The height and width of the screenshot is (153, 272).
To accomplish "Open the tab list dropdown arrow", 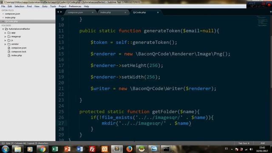I will (x=271, y=12).
